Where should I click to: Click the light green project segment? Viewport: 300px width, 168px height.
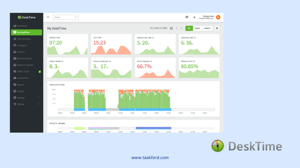(x=79, y=128)
